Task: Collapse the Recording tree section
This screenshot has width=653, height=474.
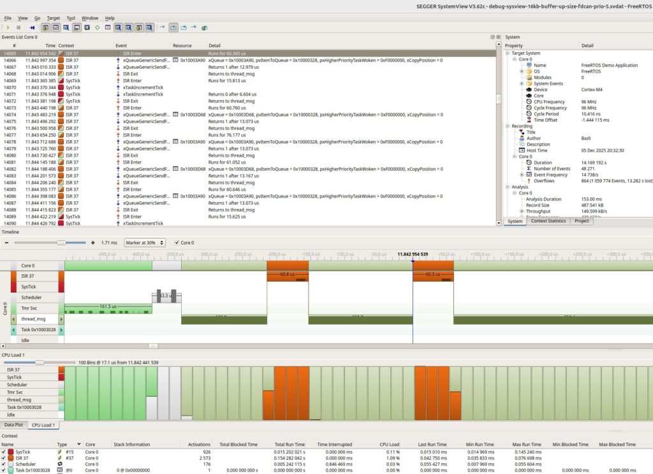Action: (508, 126)
